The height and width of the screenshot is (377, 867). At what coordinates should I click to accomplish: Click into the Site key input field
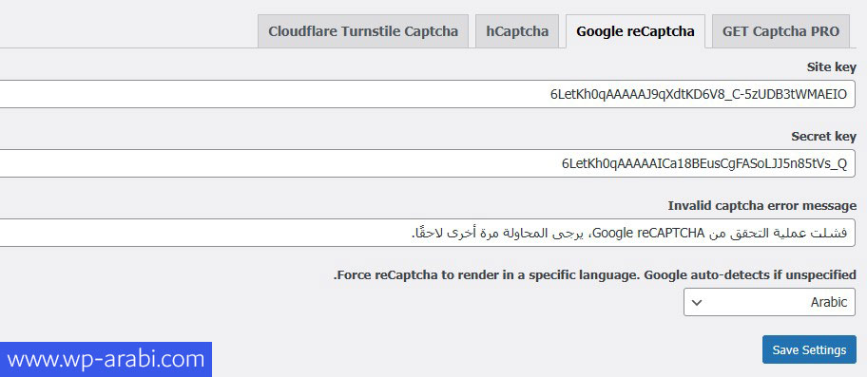coord(427,94)
